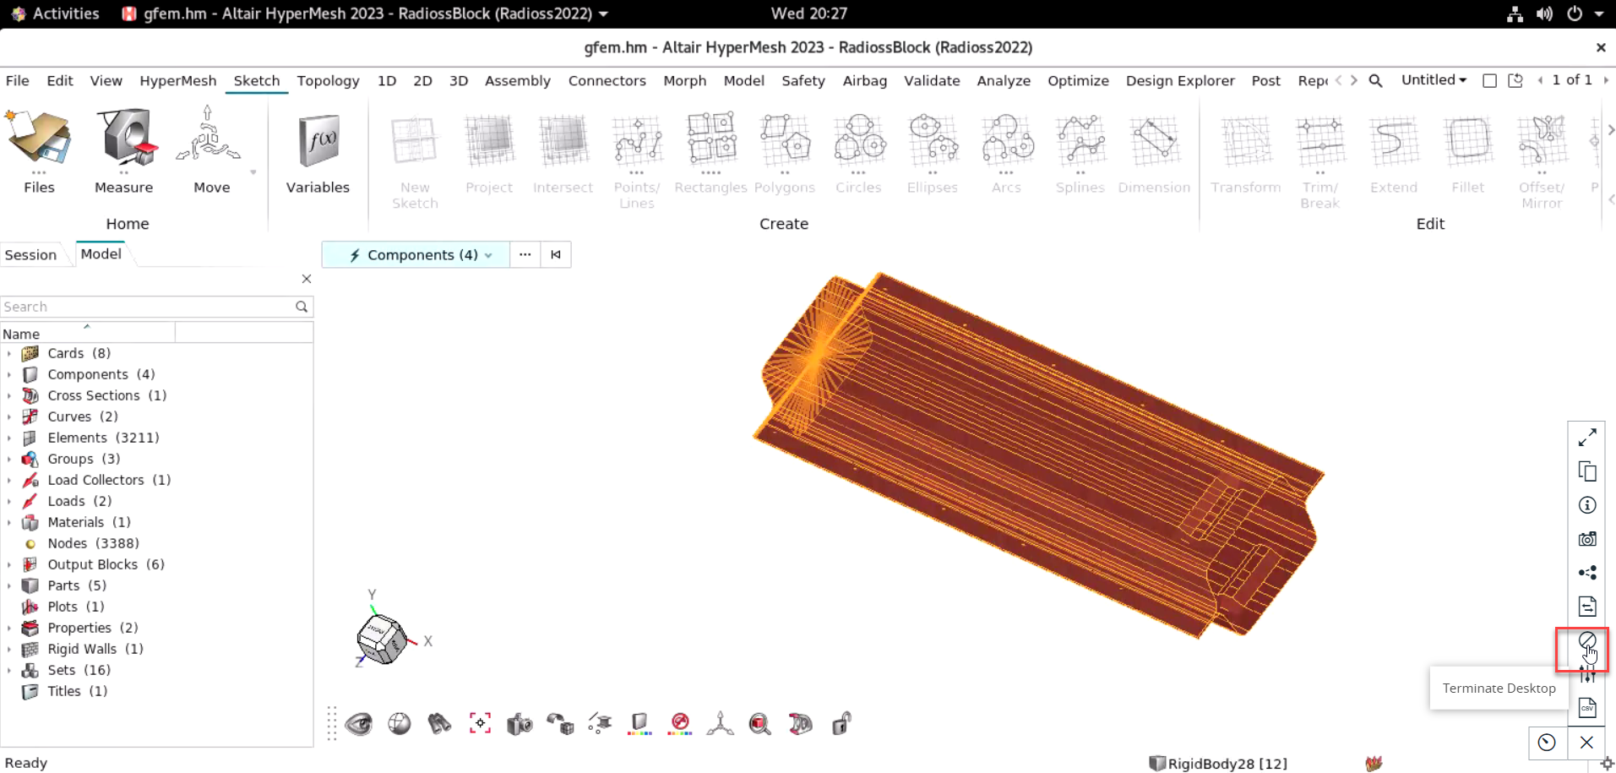1616x773 pixels.
Task: Close the model browser panel
Action: 307,279
